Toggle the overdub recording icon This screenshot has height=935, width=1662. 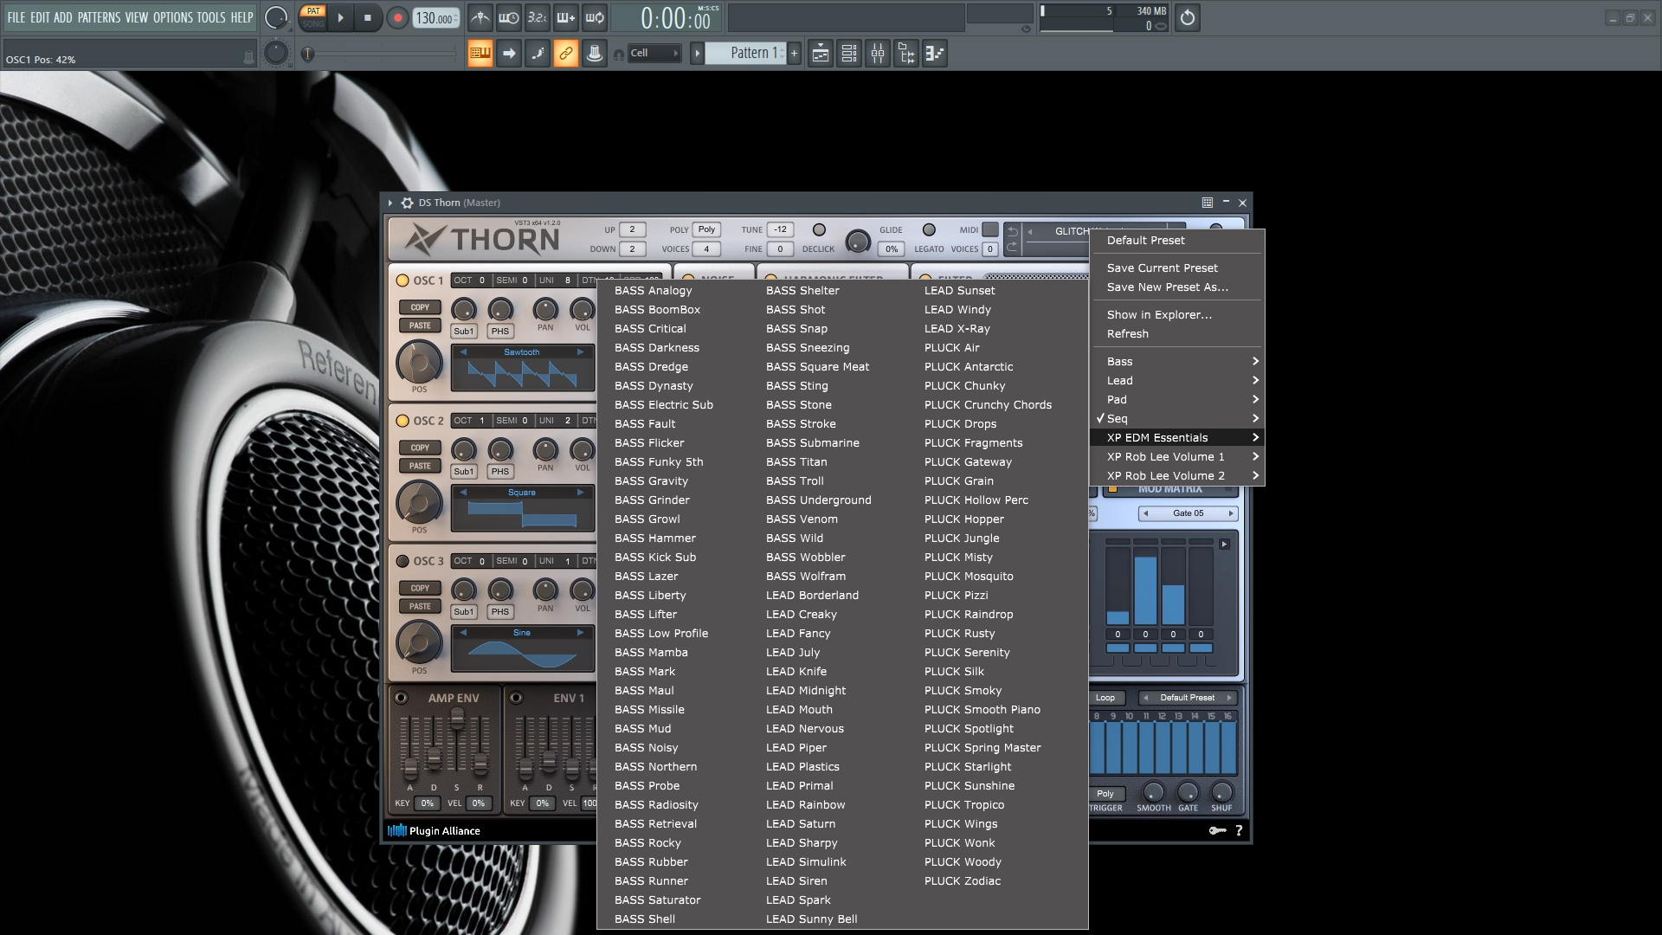click(x=566, y=17)
